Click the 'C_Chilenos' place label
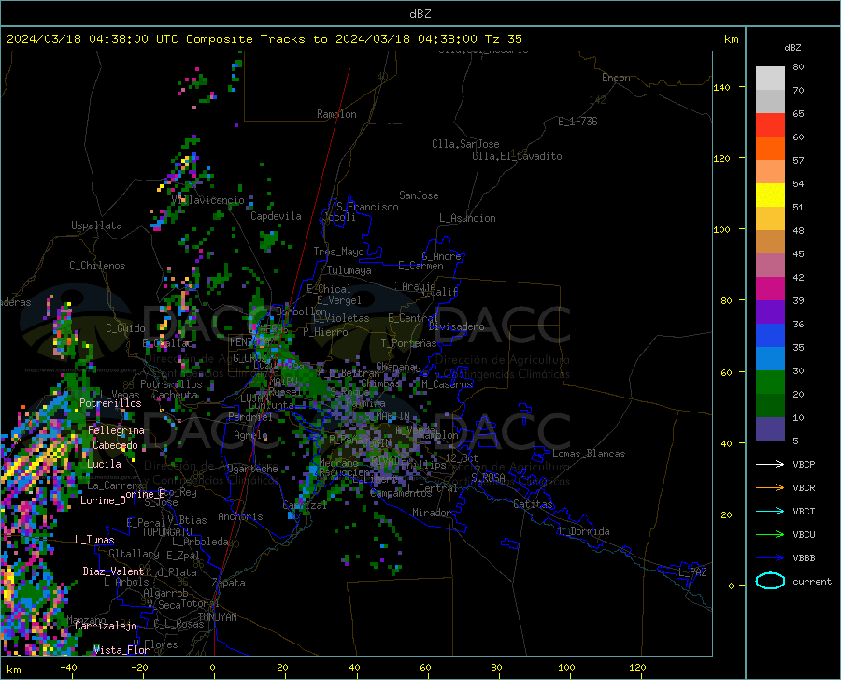The height and width of the screenshot is (680, 841). (x=97, y=266)
